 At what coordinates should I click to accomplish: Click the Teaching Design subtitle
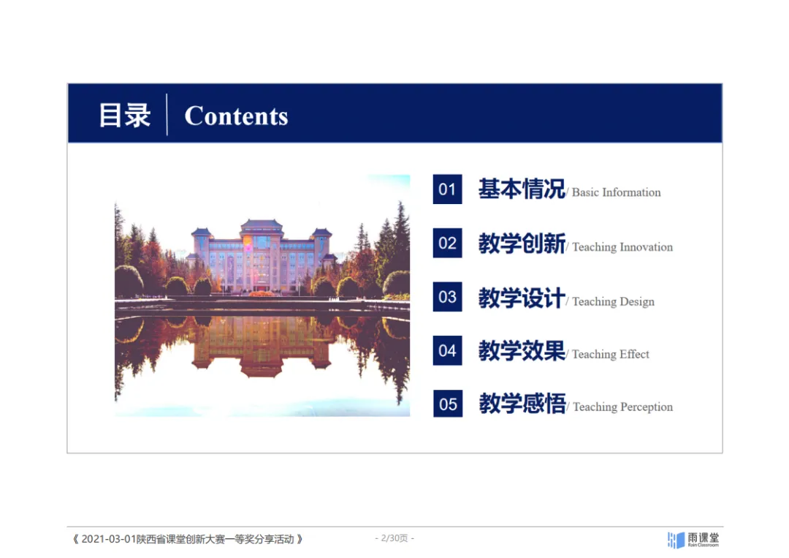click(x=613, y=301)
